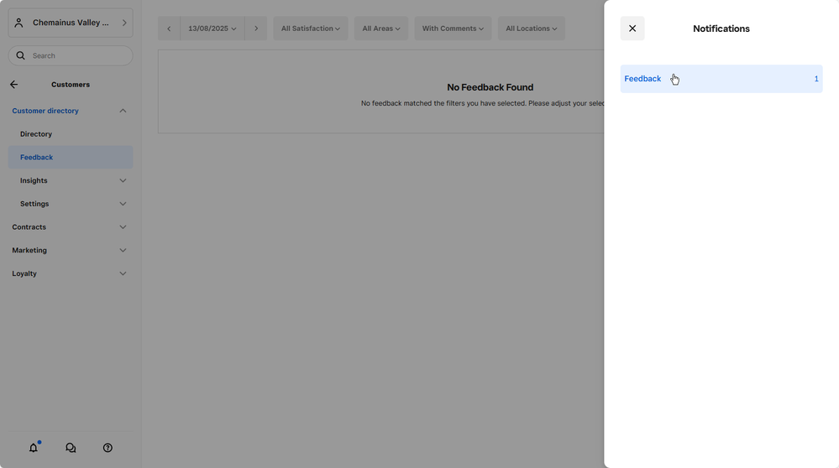The image size is (839, 468).
Task: Close the Notifications panel
Action: pyautogui.click(x=632, y=29)
